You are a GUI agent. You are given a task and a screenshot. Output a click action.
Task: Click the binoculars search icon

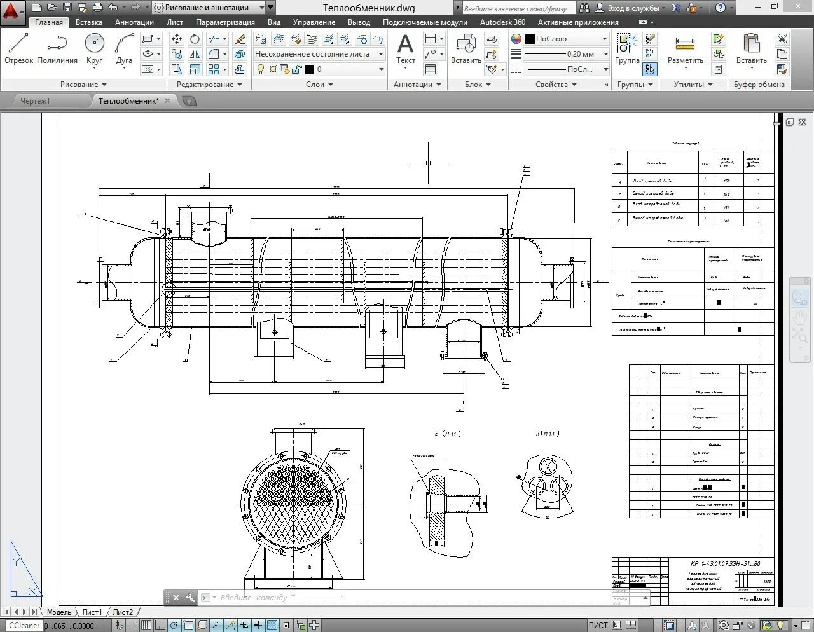584,8
